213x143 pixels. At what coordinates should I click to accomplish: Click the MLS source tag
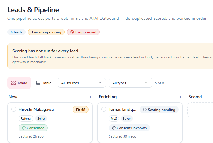click(x=114, y=119)
